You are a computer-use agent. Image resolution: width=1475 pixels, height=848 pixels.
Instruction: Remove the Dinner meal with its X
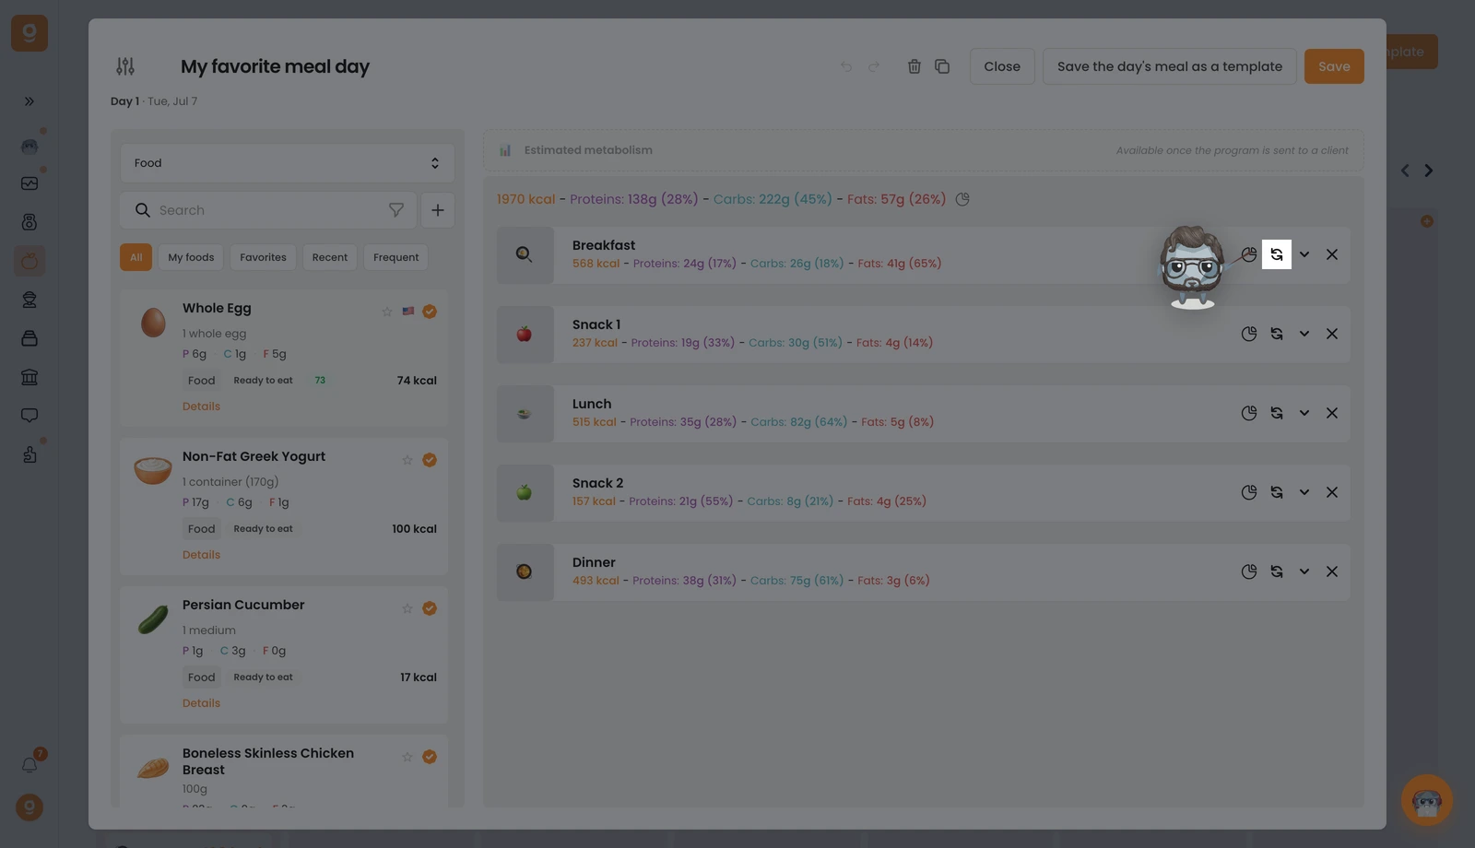pos(1332,571)
